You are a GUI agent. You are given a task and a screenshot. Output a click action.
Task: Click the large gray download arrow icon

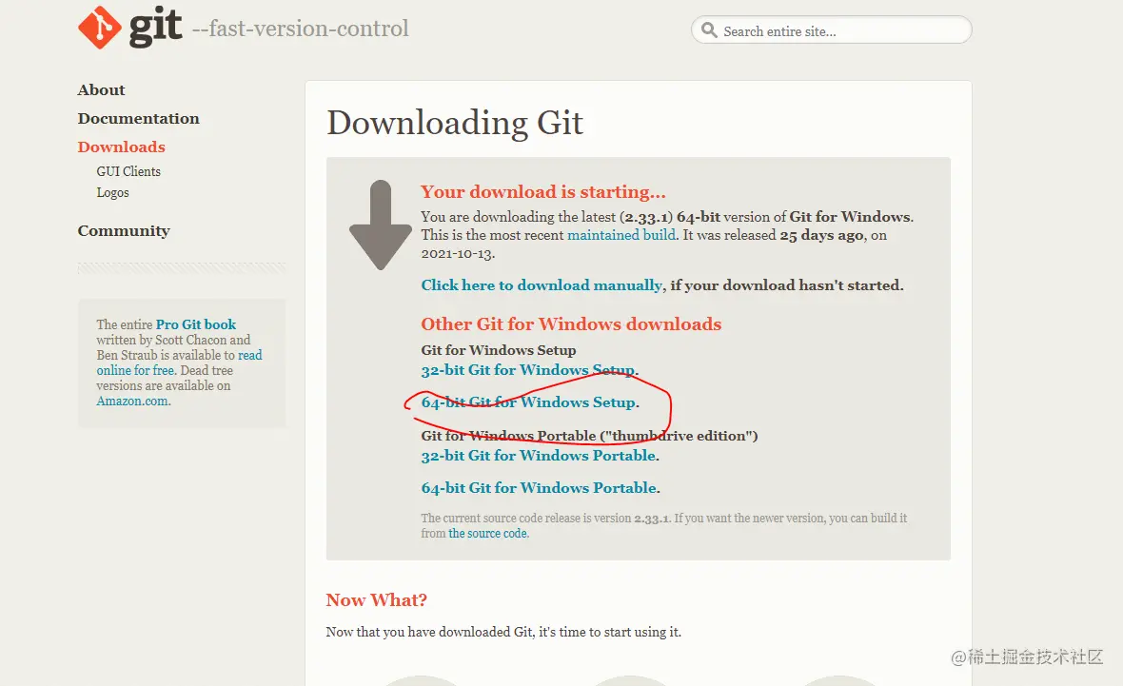point(381,225)
